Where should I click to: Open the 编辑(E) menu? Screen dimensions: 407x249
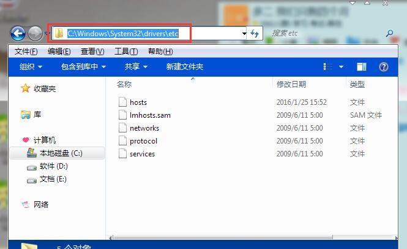(x=59, y=52)
